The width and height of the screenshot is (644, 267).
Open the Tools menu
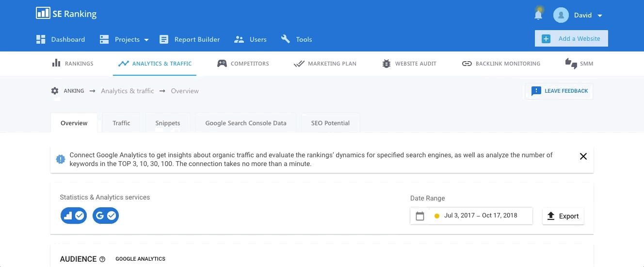[x=296, y=39]
